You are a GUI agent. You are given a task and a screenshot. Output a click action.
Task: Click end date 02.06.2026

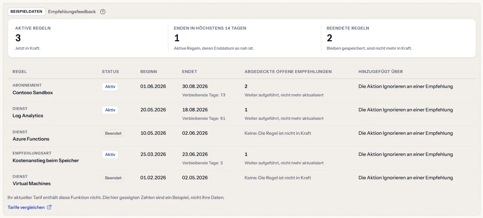pyautogui.click(x=195, y=133)
